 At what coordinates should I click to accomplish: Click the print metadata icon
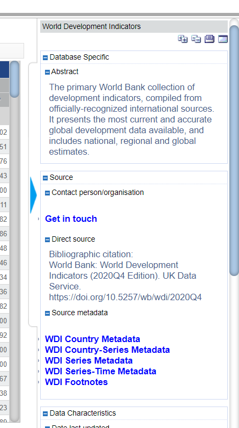[210, 39]
